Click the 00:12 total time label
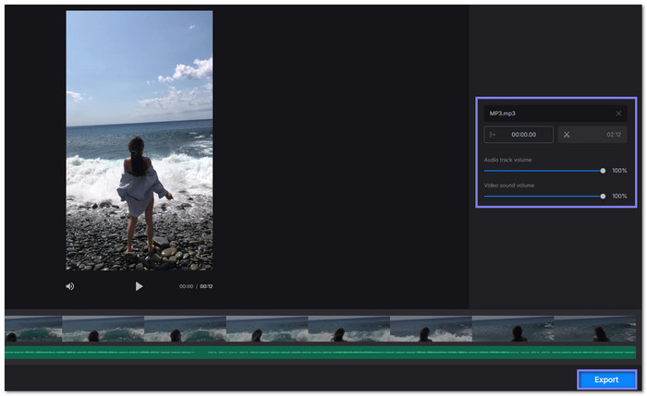The height and width of the screenshot is (396, 647). coord(206,286)
